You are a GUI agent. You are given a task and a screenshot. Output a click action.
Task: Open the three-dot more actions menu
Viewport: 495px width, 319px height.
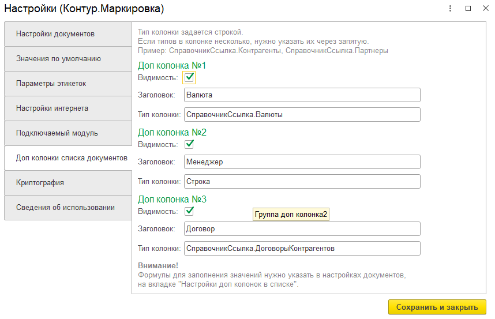tap(450, 9)
